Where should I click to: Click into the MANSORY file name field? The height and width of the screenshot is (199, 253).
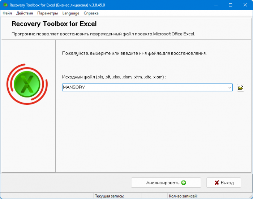coord(145,87)
